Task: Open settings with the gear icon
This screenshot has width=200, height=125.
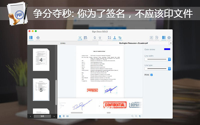Action: [169, 38]
